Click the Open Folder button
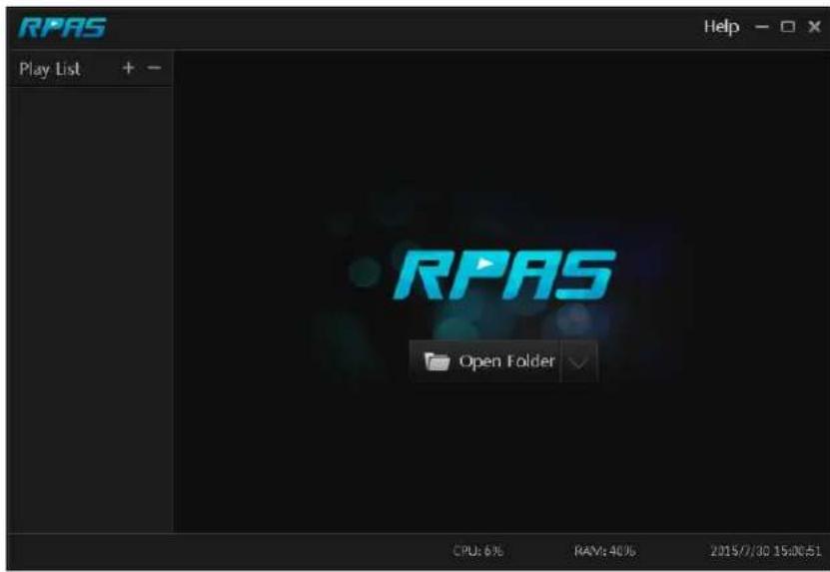Image resolution: width=830 pixels, height=572 pixels. point(484,362)
